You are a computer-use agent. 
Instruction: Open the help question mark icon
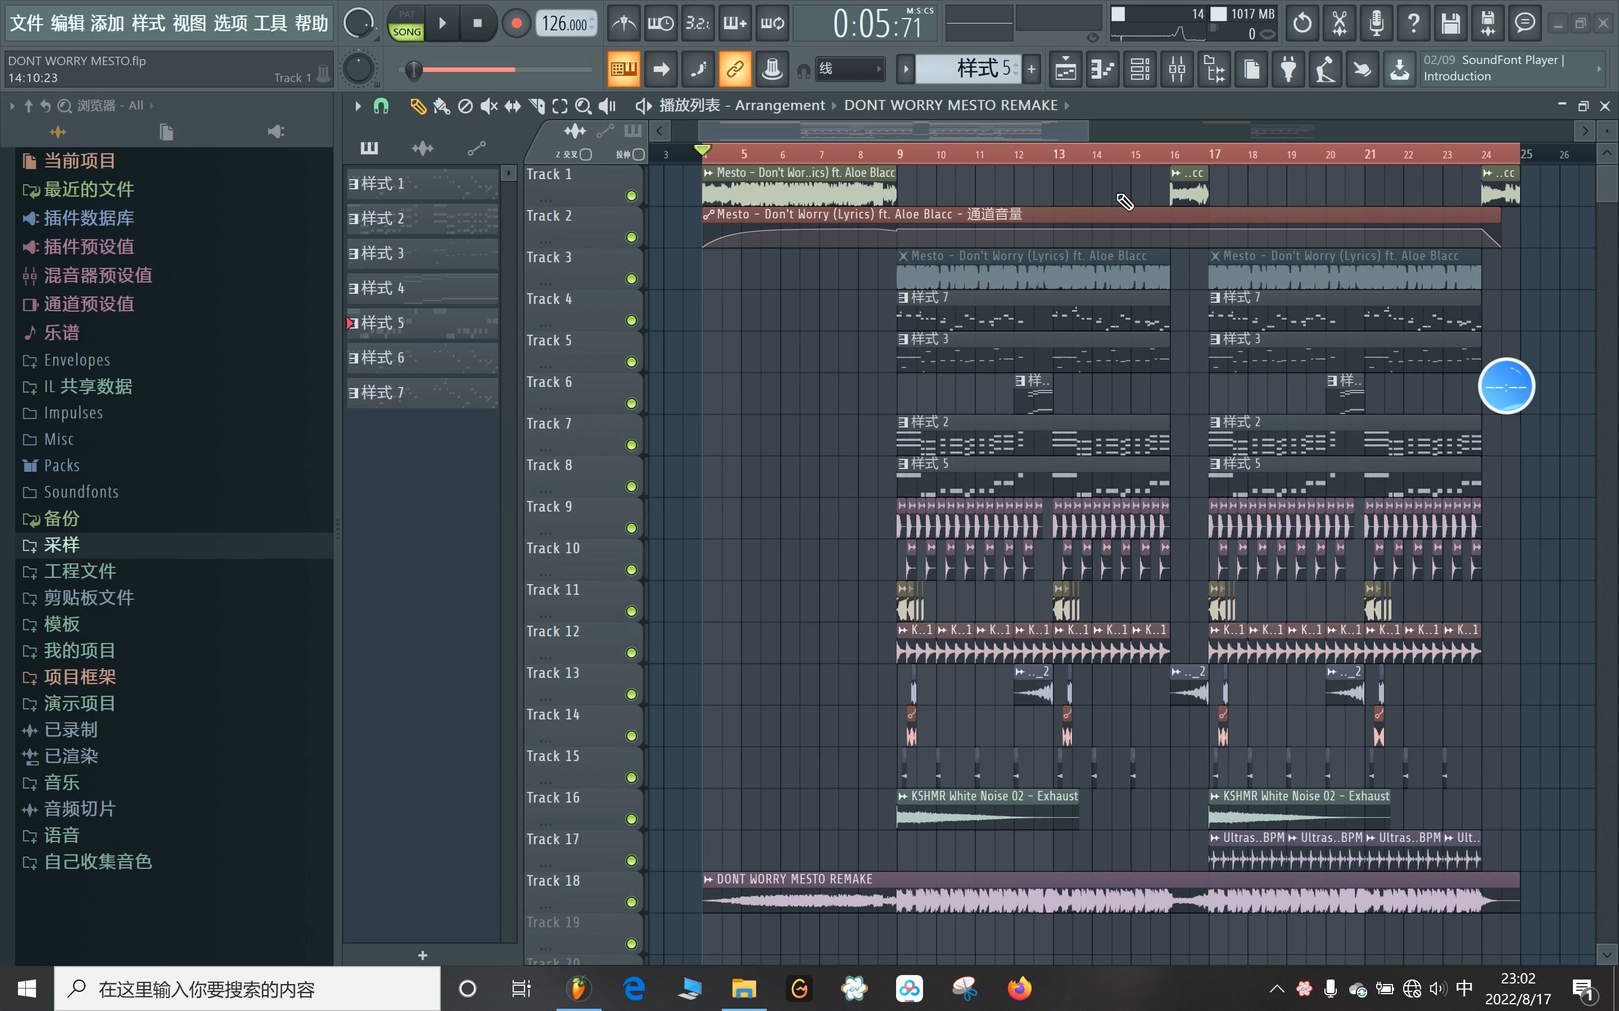coord(1414,24)
